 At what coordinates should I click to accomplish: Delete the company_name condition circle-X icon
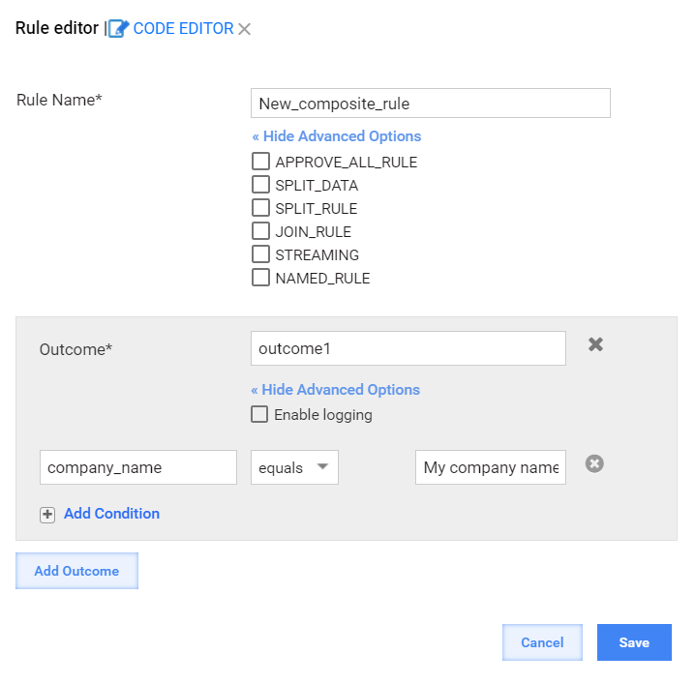point(594,463)
